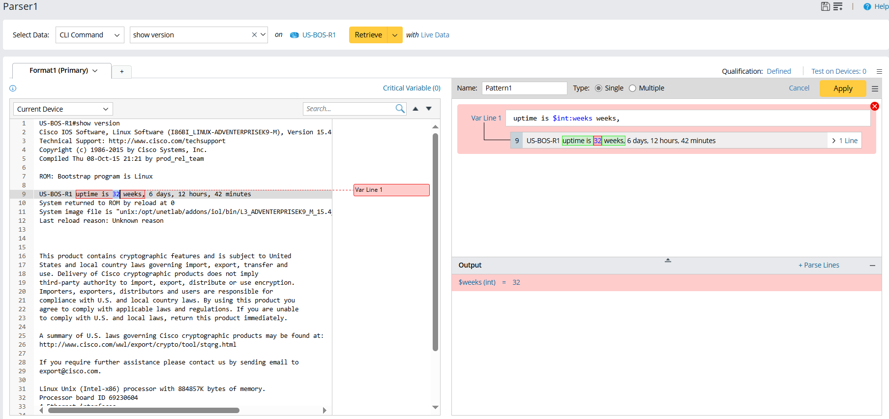Expand the show version command dropdown
This screenshot has height=419, width=889.
263,35
